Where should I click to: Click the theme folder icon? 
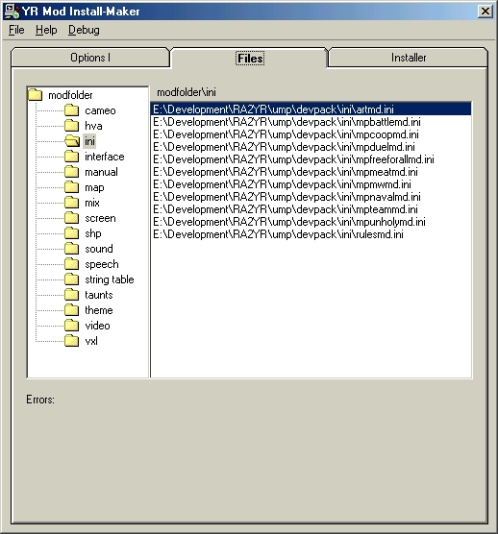coord(71,310)
